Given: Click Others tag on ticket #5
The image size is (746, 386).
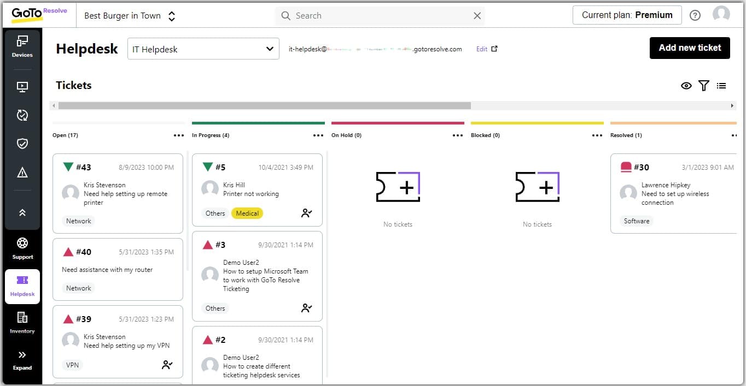Looking at the screenshot, I should pos(215,213).
